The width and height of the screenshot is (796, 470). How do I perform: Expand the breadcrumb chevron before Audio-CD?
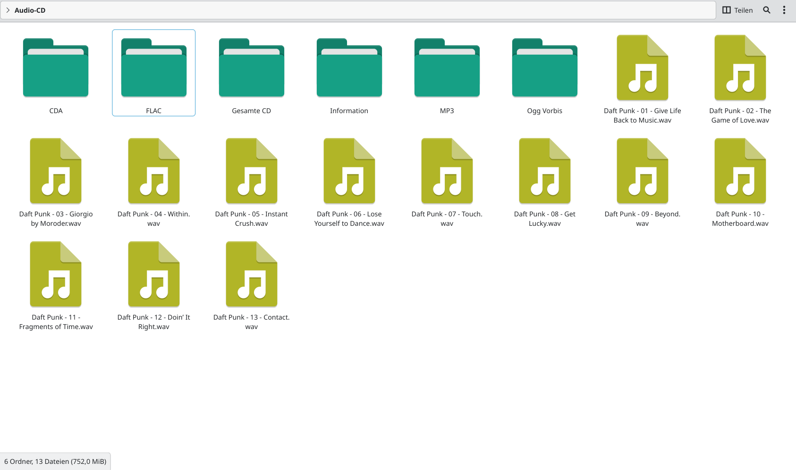pos(8,10)
